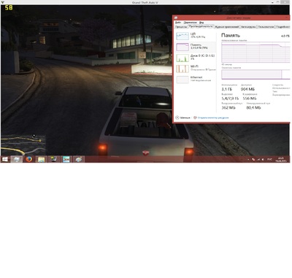Click the 4,0 ГБ total memory value

coord(285,36)
